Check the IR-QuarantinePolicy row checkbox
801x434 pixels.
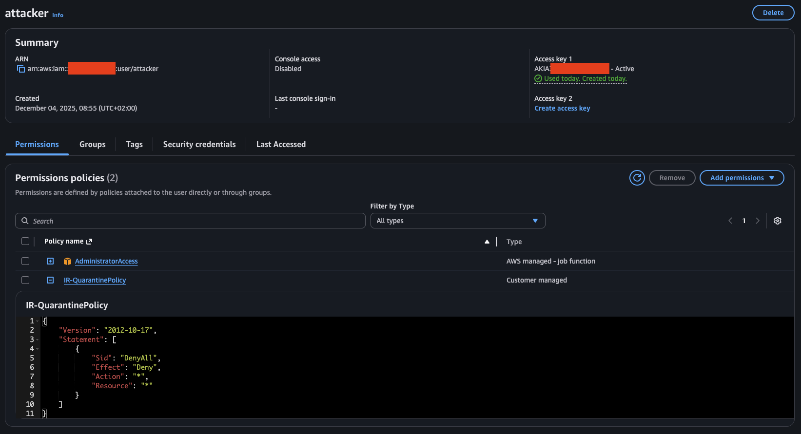coord(25,280)
